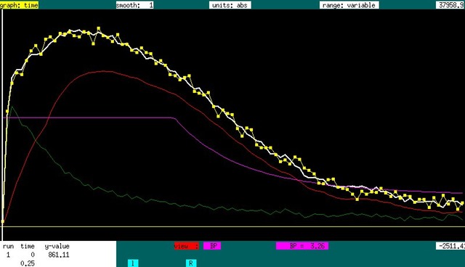The width and height of the screenshot is (465, 267).
Task: Click the 'y-value' column header
Action: pyautogui.click(x=57, y=246)
